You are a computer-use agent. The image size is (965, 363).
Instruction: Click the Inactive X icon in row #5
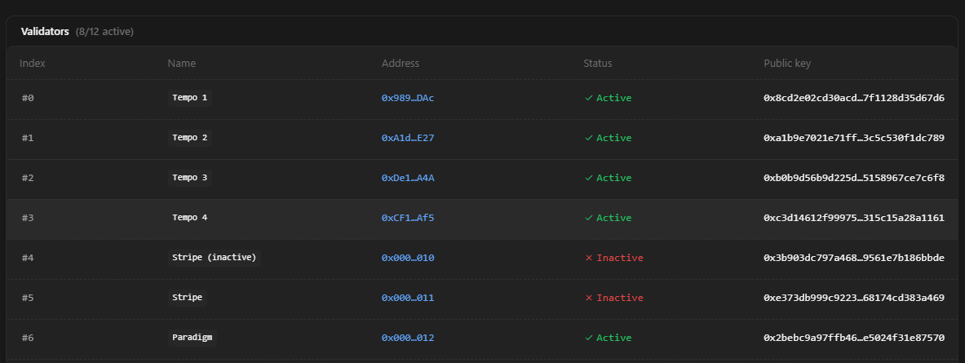point(588,298)
